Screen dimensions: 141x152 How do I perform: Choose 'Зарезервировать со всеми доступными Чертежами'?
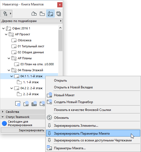93,140
